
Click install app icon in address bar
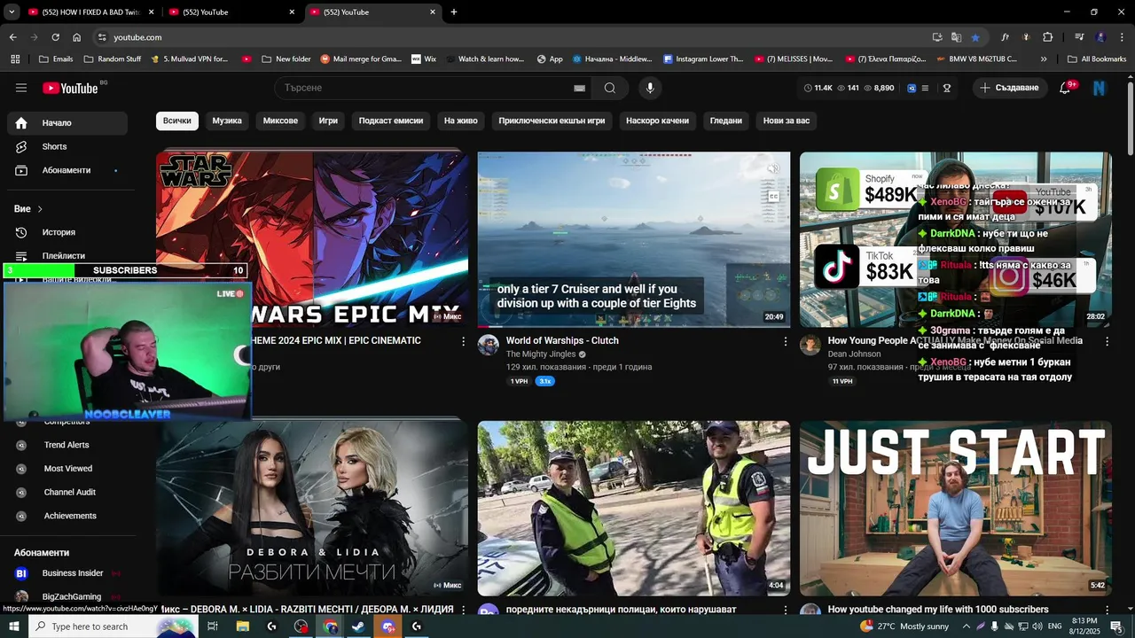pos(937,37)
